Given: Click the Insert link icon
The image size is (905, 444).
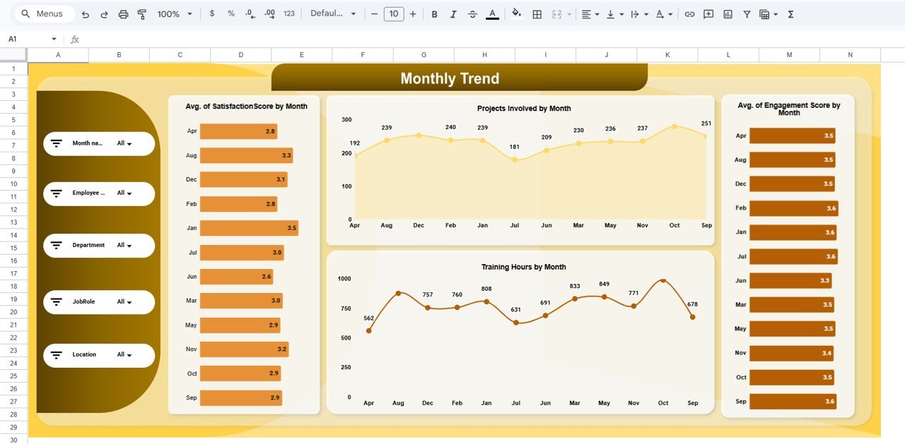Looking at the screenshot, I should 690,13.
